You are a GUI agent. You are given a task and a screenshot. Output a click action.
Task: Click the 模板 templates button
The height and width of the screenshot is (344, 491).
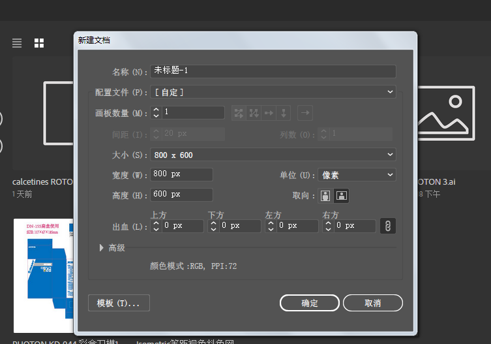(x=119, y=303)
